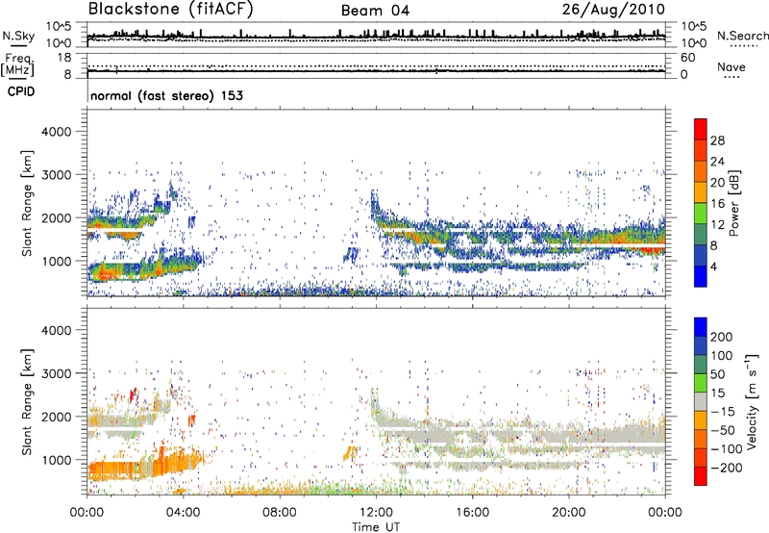Click the 08:00 time tick label
The image size is (769, 533).
[x=280, y=513]
